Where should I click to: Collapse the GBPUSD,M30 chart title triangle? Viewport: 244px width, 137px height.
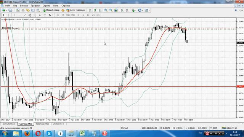[x=2, y=19]
